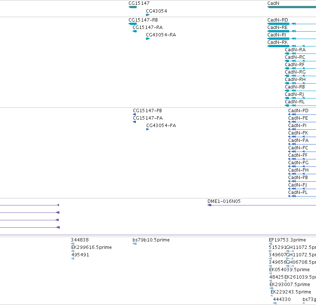This screenshot has height=305, width=316.
Task: Choose the CadN-PI protein label
Action: click(x=297, y=126)
